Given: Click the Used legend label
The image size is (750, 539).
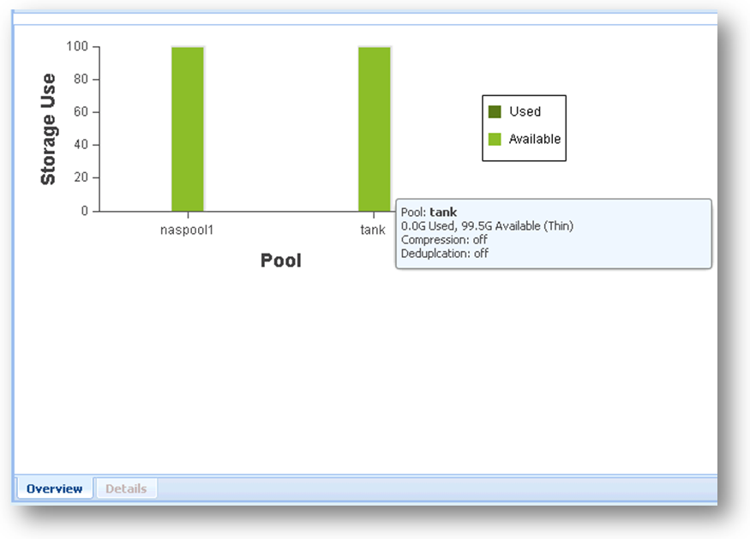Looking at the screenshot, I should click(525, 111).
